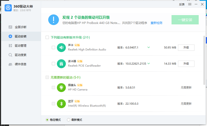Click the HP HD Camera name
Screen dimensions: 207x126
[x=78, y=90]
